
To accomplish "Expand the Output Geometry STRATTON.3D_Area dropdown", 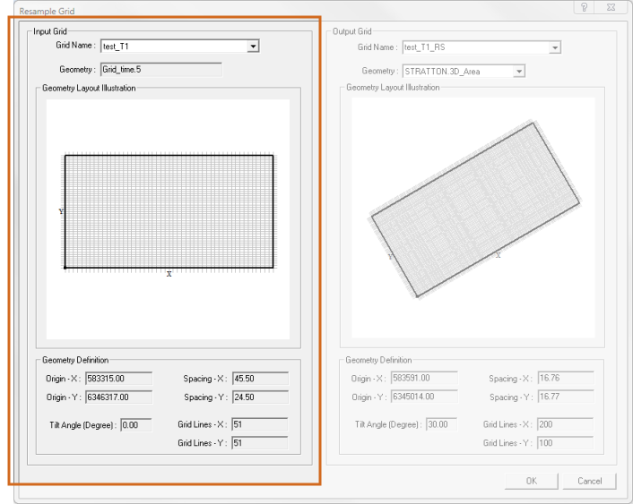I will pyautogui.click(x=519, y=72).
